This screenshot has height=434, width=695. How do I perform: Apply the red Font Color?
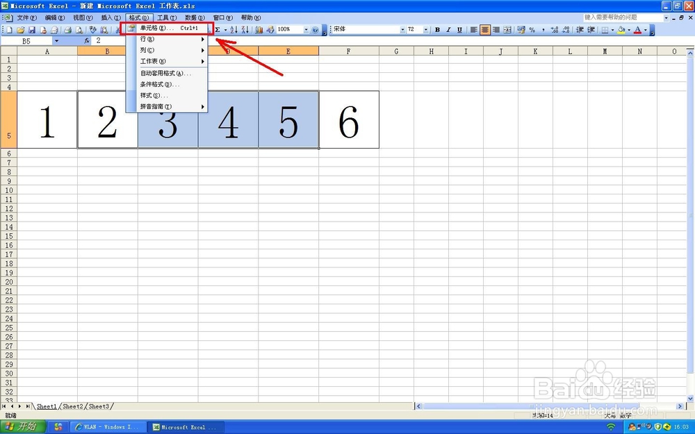point(638,30)
